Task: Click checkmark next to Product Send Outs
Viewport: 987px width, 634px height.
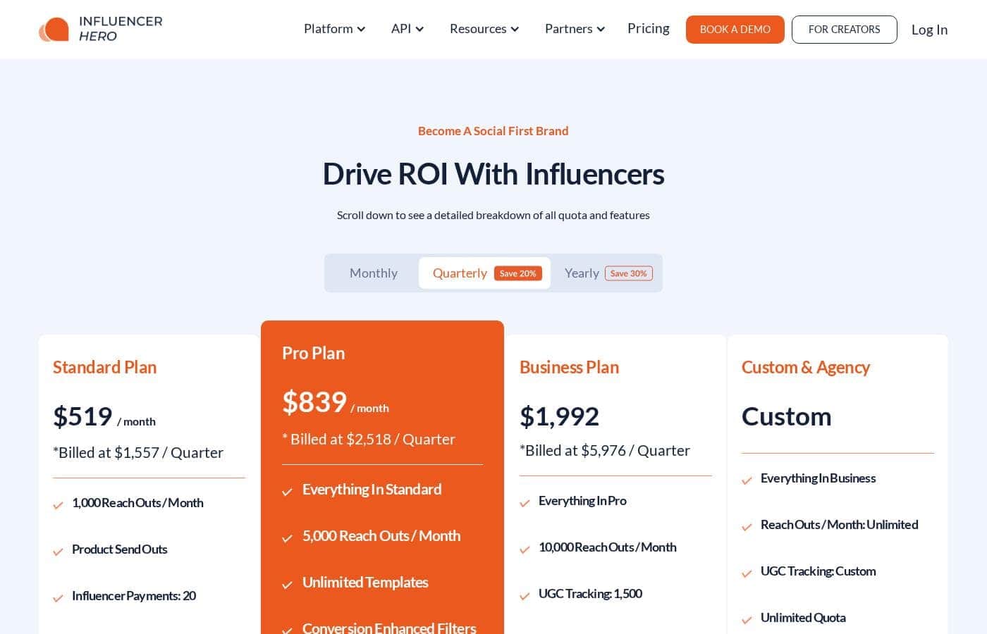Action: (x=59, y=552)
